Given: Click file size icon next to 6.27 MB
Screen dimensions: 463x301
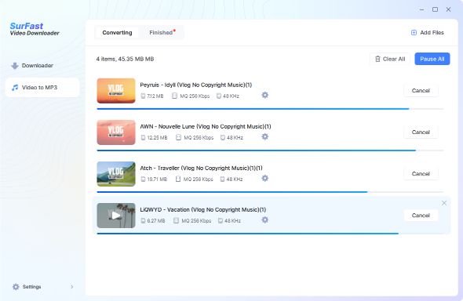Looking at the screenshot, I should (143, 221).
